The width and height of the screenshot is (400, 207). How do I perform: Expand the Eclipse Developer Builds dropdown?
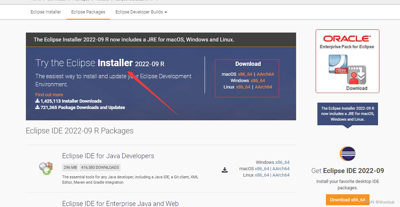tap(141, 12)
